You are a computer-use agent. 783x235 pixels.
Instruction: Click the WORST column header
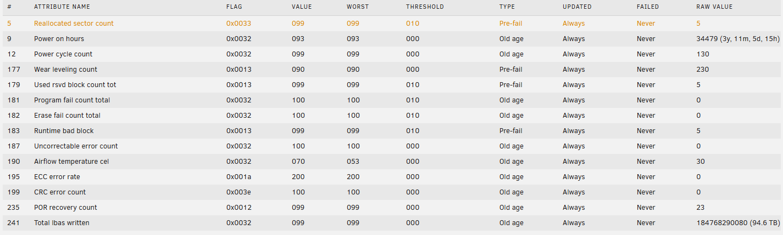(358, 7)
